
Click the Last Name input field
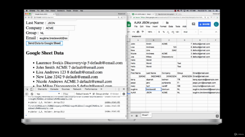click(x=62, y=23)
